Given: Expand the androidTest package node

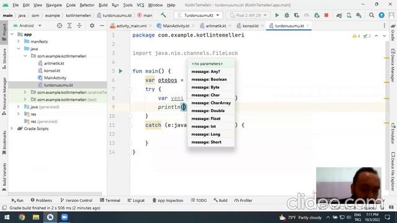Looking at the screenshot, I should point(25,92).
